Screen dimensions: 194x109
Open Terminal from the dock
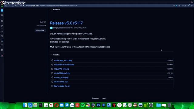pyautogui.click(x=41, y=105)
